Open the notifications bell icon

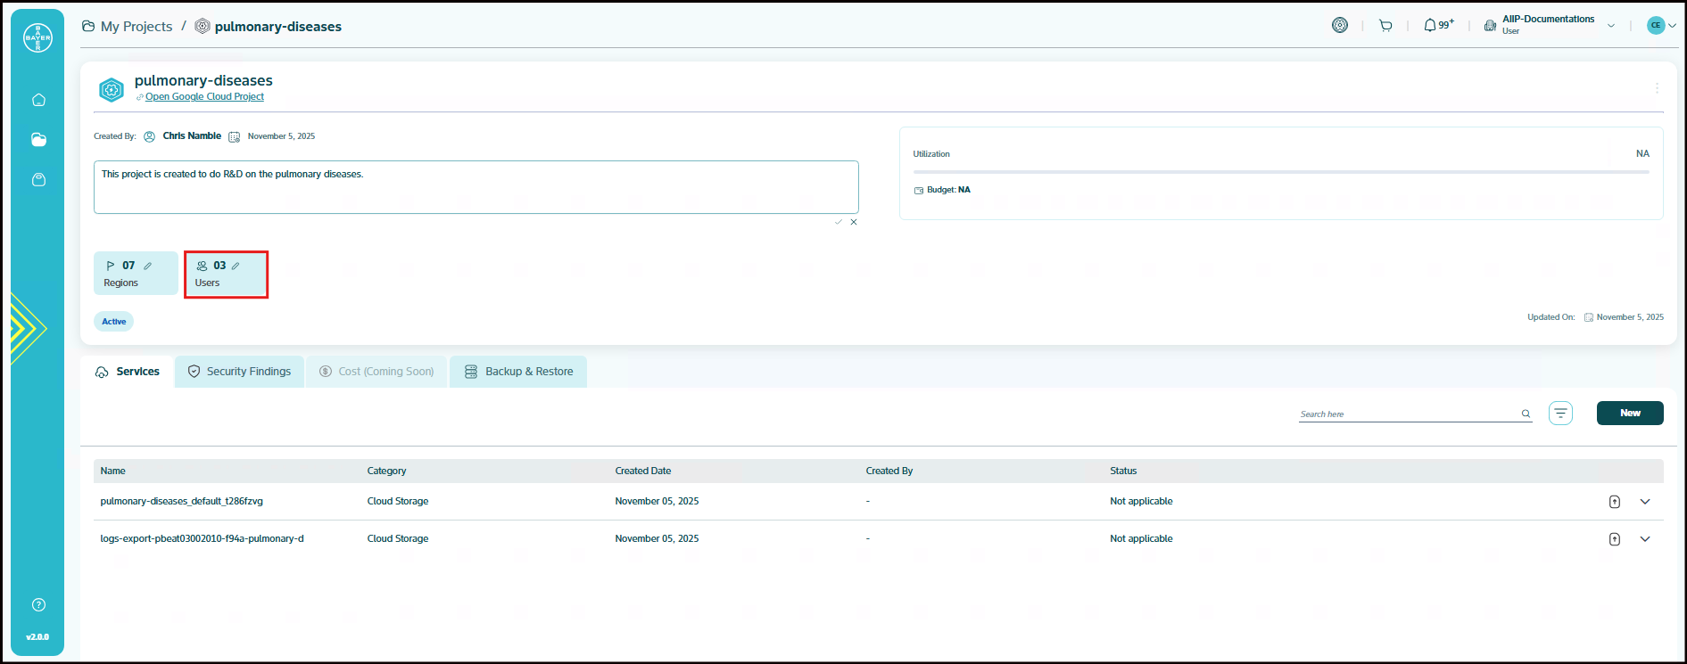pos(1430,26)
